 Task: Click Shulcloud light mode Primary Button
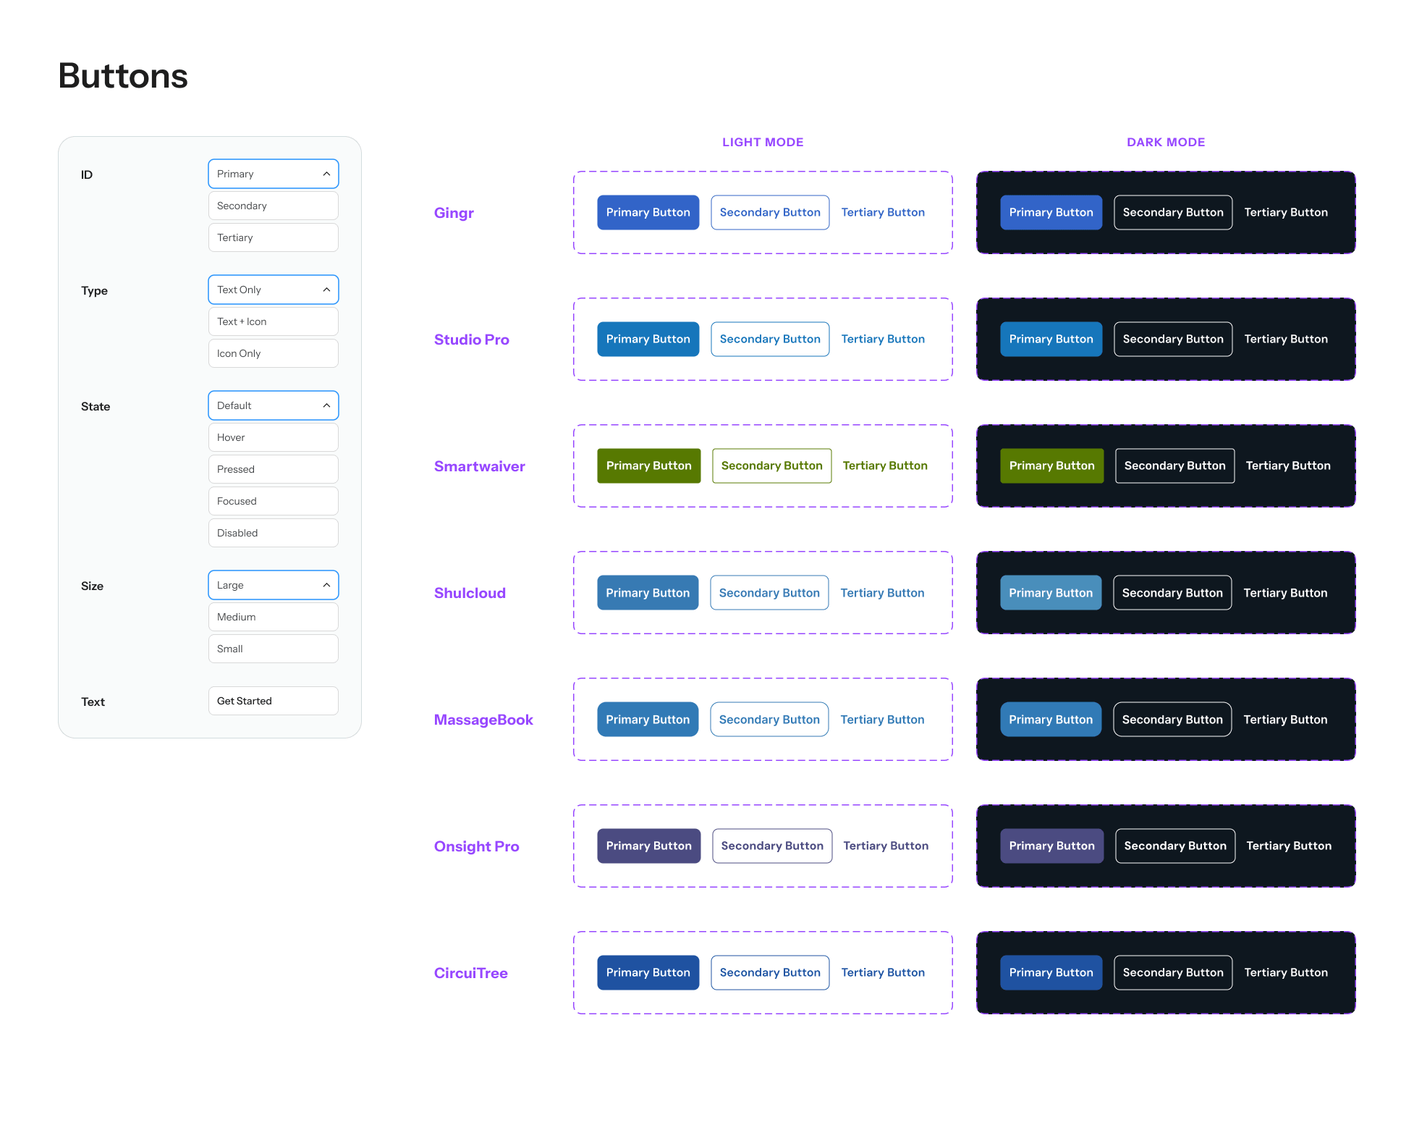(x=648, y=593)
